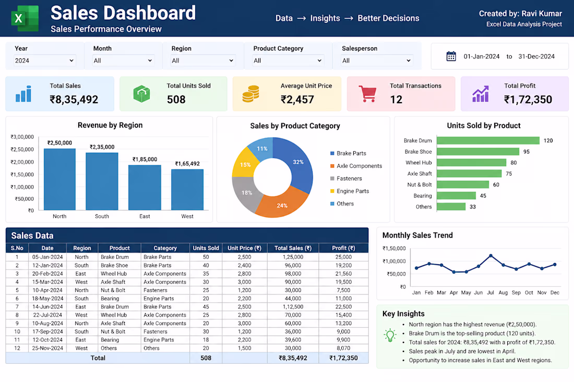Click the S.No column header
The image size is (574, 382).
(17, 248)
